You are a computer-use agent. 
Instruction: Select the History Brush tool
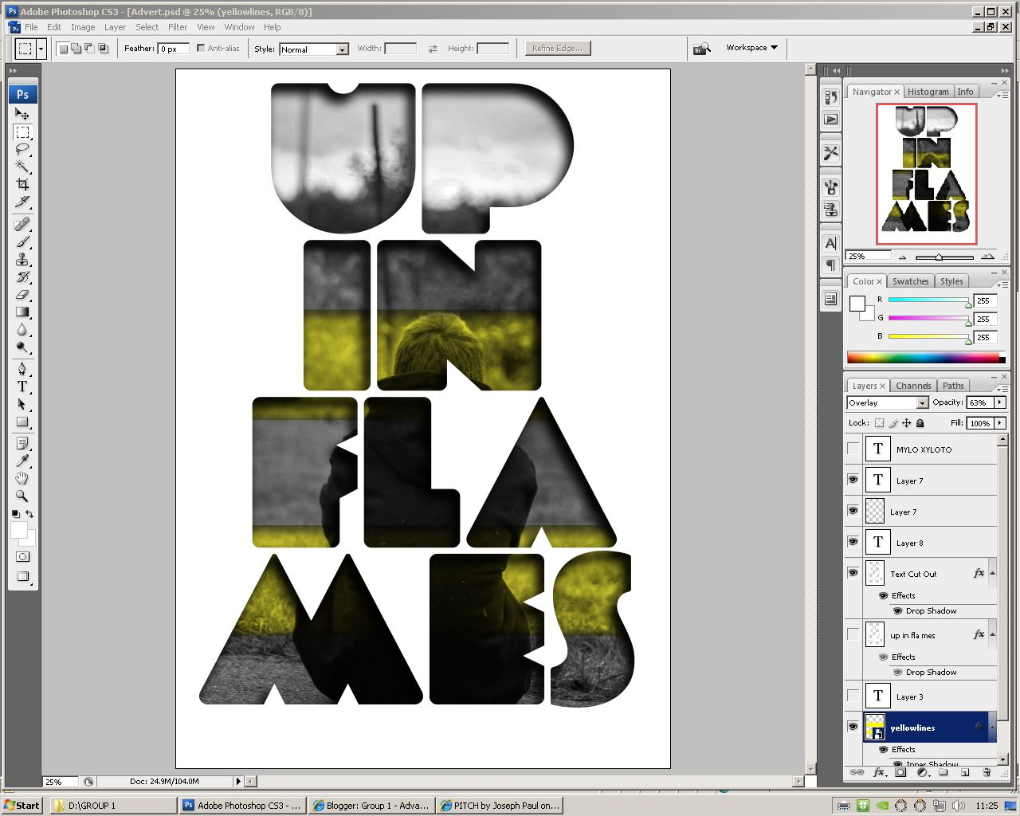tap(22, 277)
